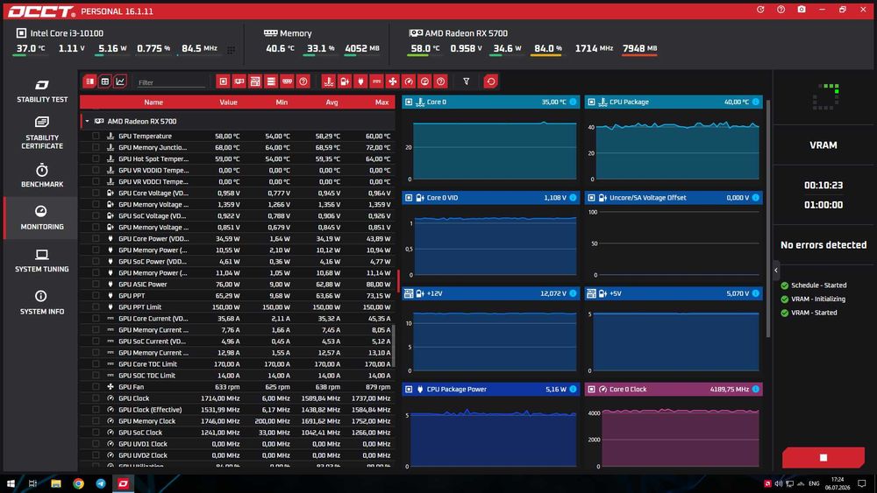Toggle the usage gauge sensor filter

pyautogui.click(x=424, y=81)
